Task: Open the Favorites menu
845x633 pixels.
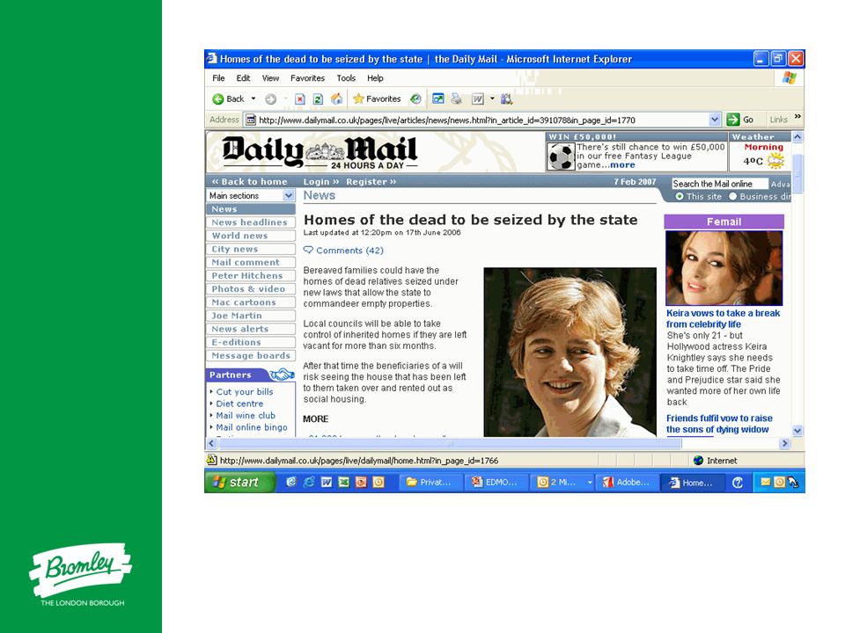Action: pyautogui.click(x=308, y=78)
